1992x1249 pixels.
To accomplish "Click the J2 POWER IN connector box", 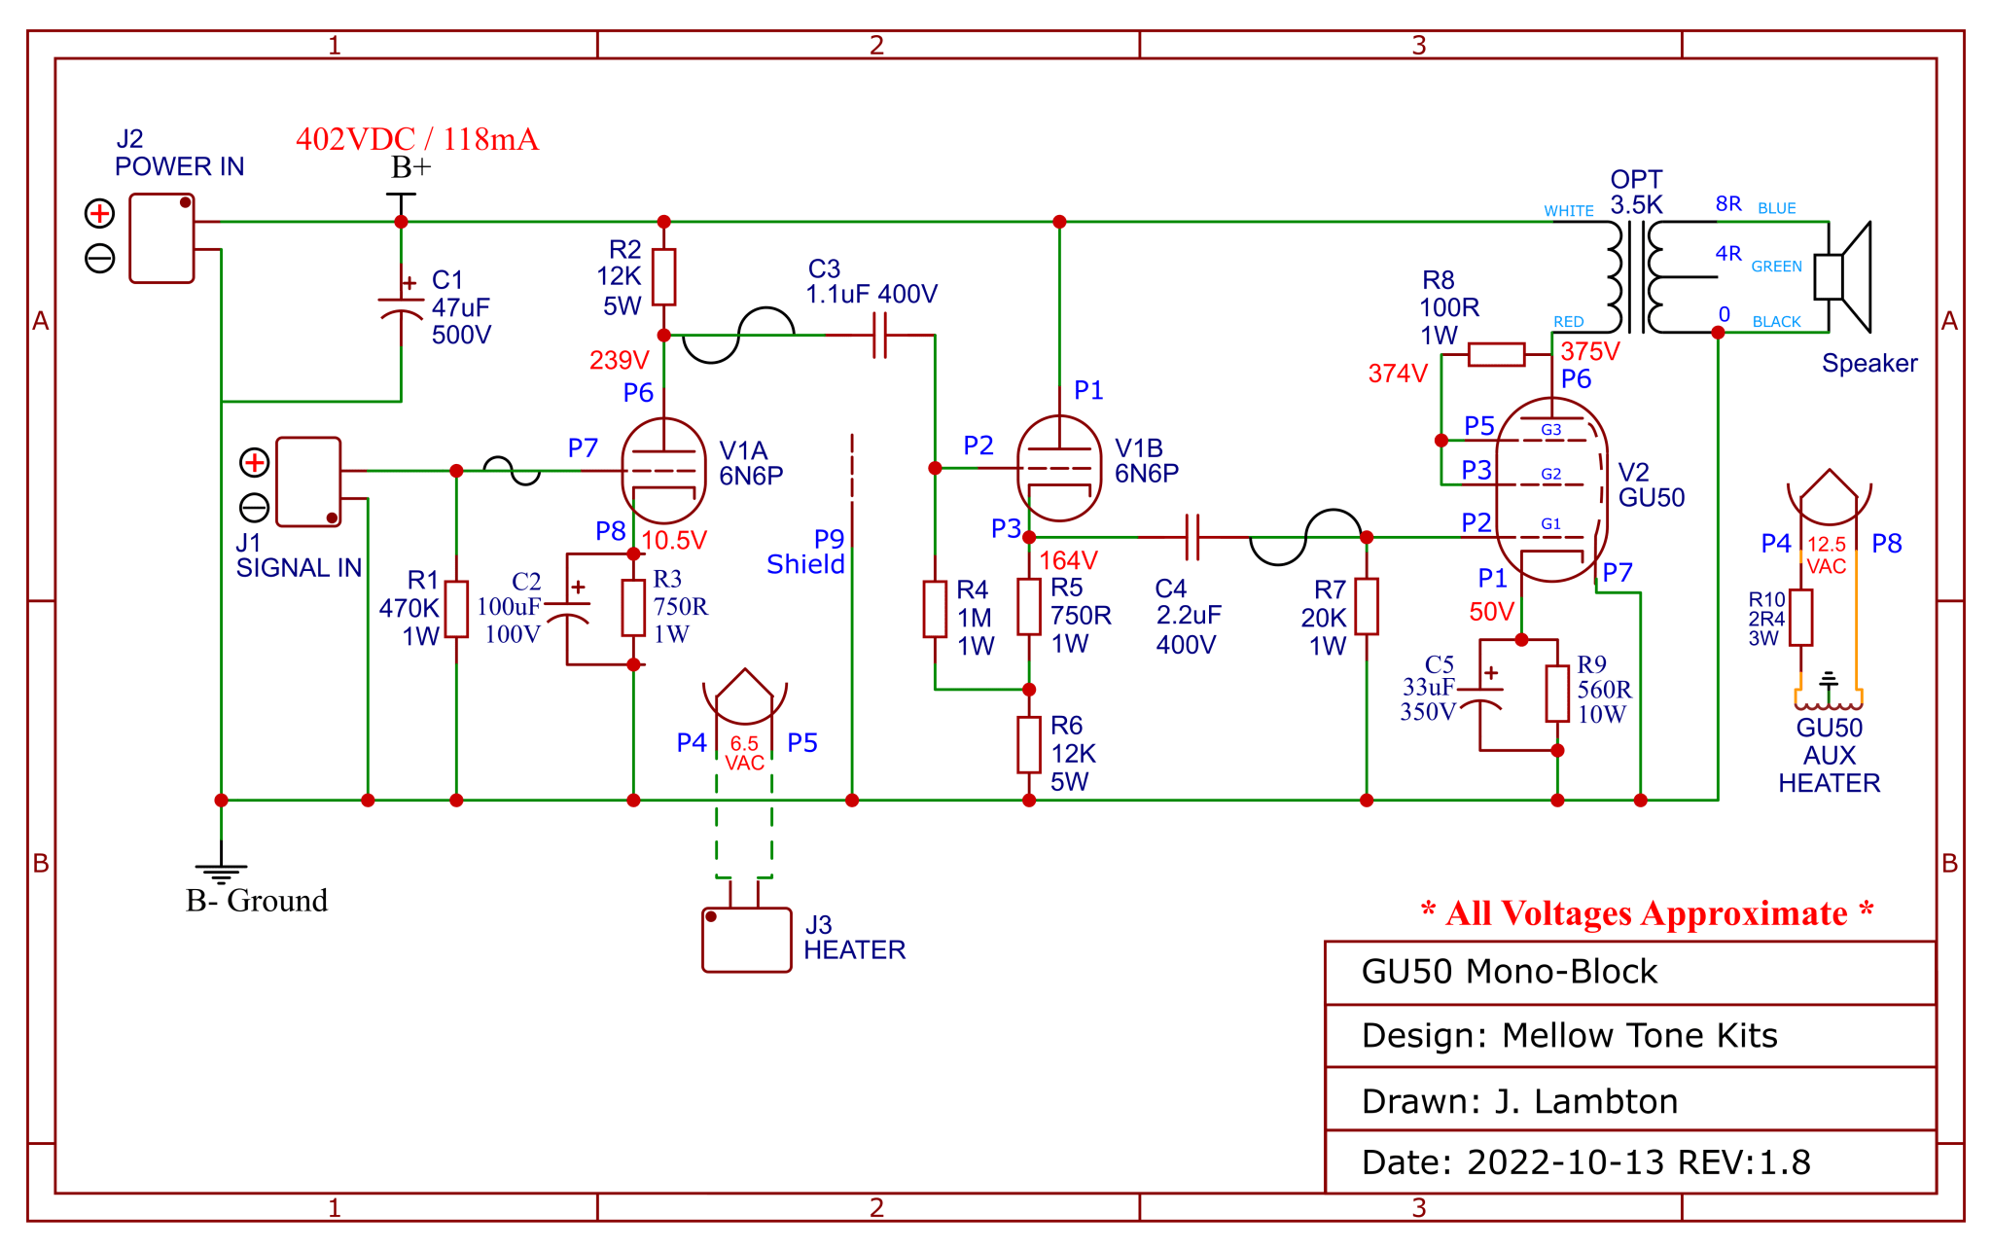I will (x=161, y=238).
